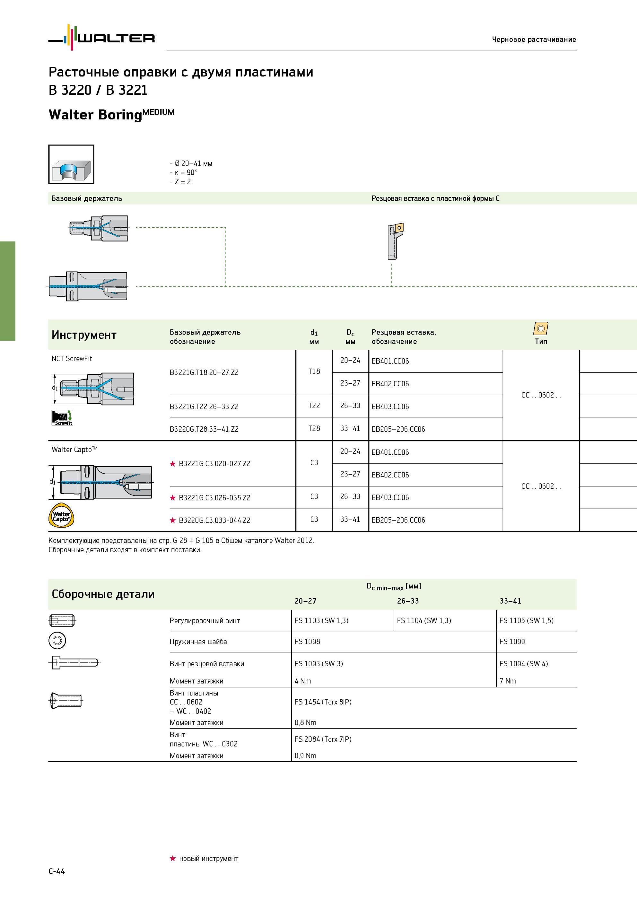Image resolution: width=637 pixels, height=901 pixels.
Task: Click CC . . 0602 type in Walter Capto section
Action: (x=541, y=486)
